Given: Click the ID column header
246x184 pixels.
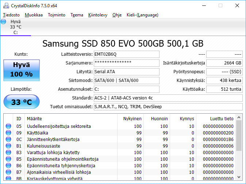Looking at the screenshot, I should pos(19,119).
